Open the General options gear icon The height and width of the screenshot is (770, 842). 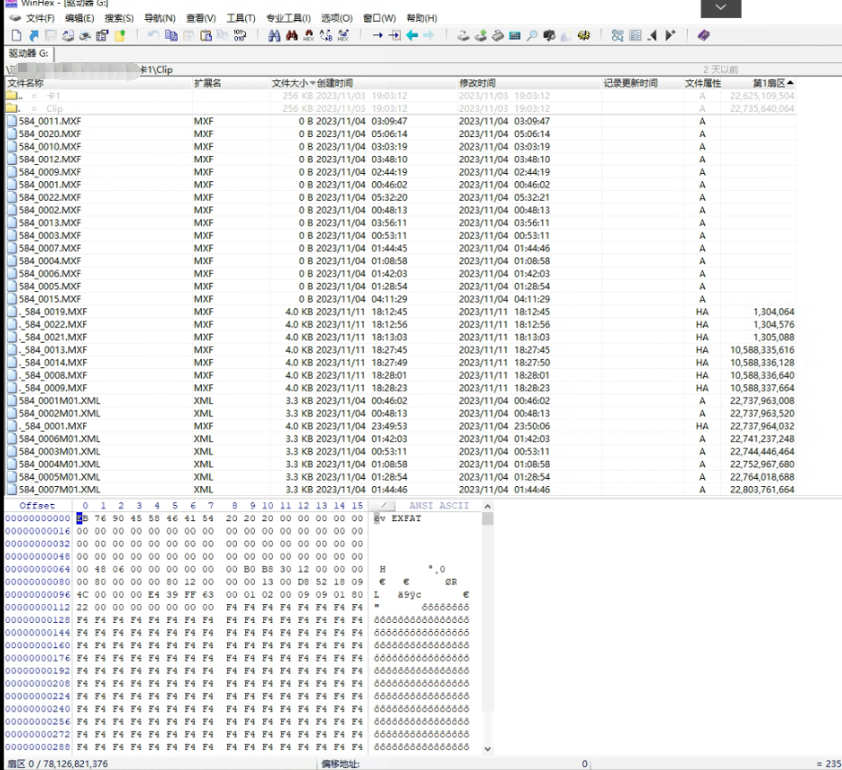tap(583, 35)
